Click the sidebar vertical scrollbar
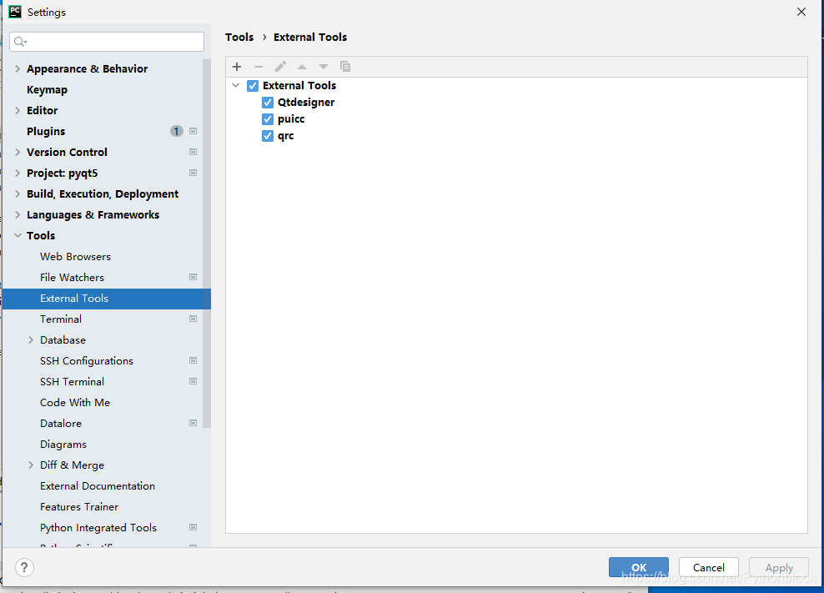 click(207, 244)
